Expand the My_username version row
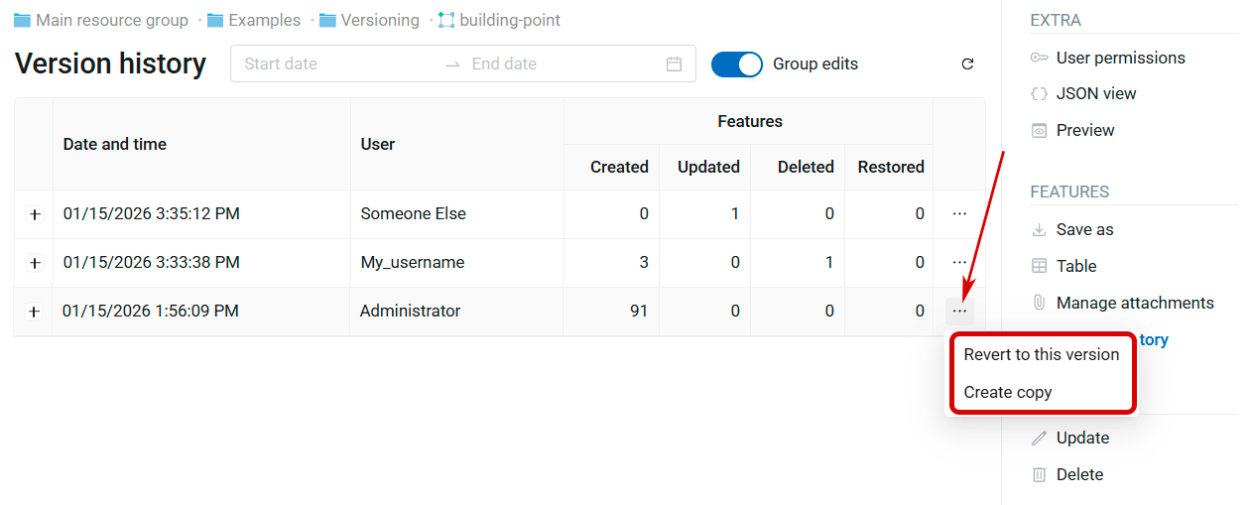The width and height of the screenshot is (1252, 505). pyautogui.click(x=35, y=263)
